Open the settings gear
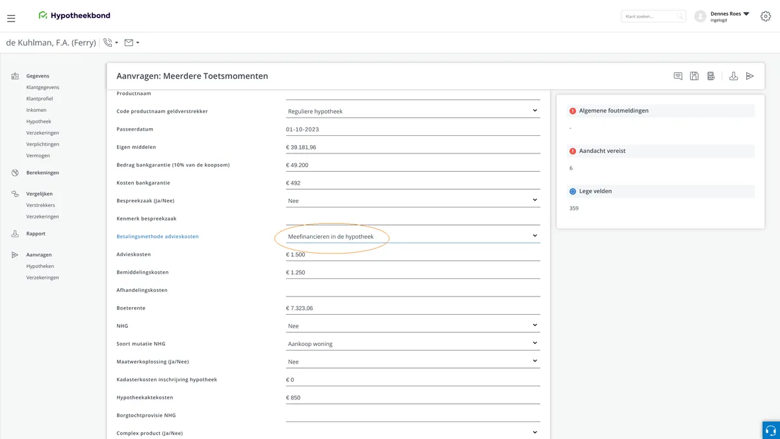 pyautogui.click(x=766, y=16)
